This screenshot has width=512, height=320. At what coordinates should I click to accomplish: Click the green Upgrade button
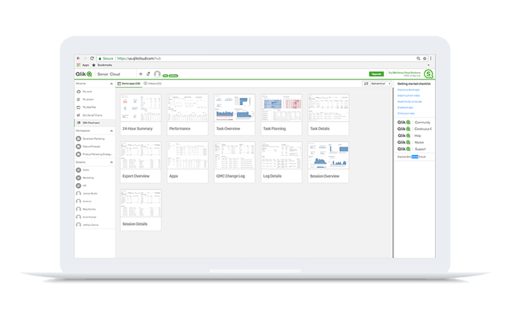point(376,74)
